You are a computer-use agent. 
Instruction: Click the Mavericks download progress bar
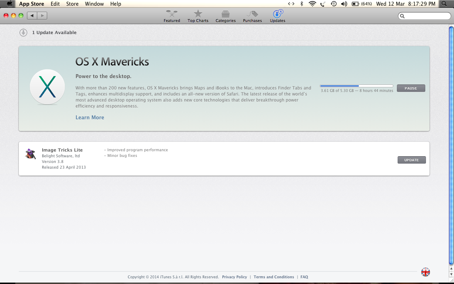(356, 86)
